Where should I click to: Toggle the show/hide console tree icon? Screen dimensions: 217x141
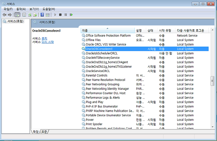pyautogui.click(x=17, y=15)
